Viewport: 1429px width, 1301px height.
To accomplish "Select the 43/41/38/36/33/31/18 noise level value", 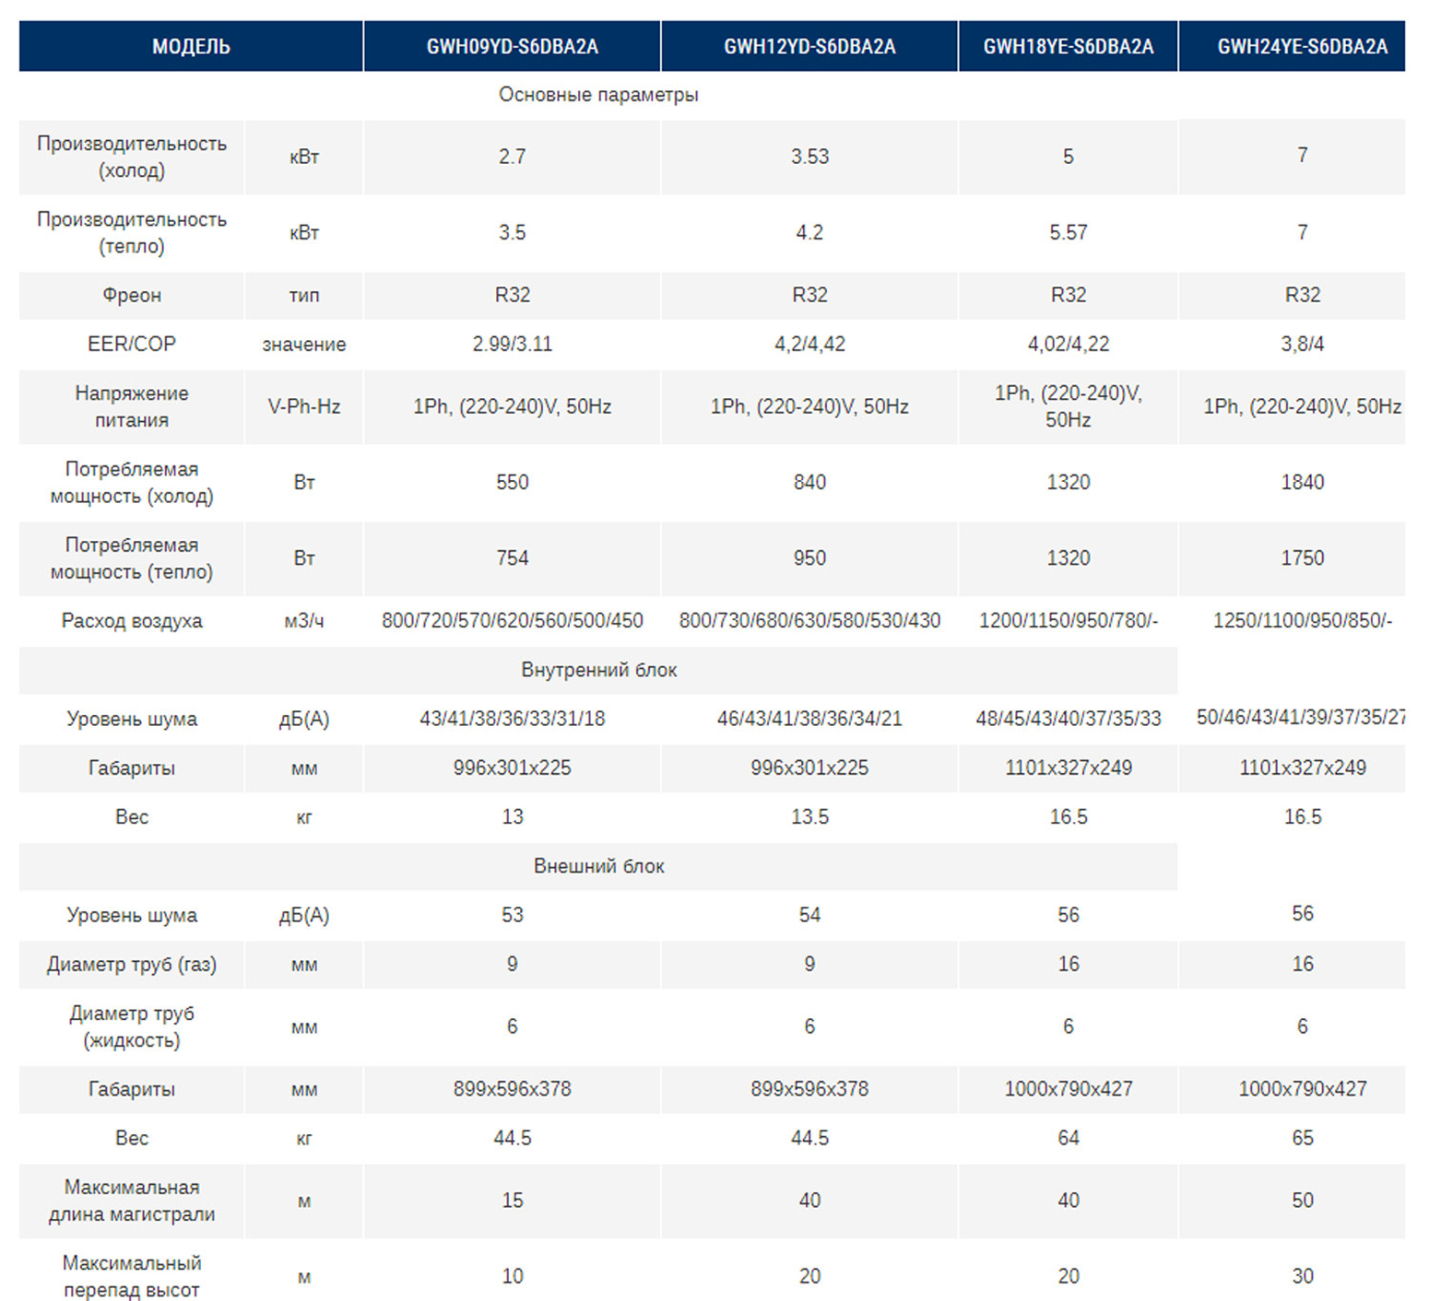I will [512, 719].
